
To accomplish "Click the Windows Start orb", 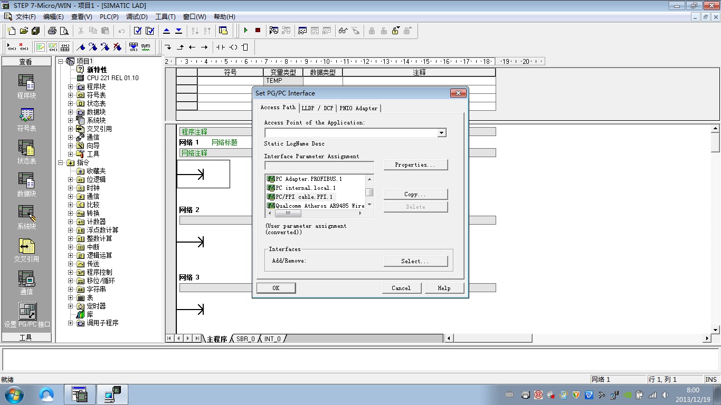I will point(13,394).
